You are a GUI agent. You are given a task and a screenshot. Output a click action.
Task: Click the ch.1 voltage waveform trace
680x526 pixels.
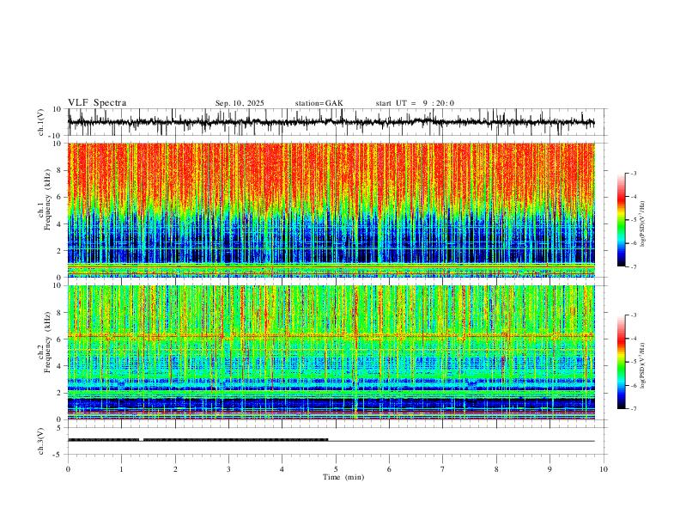point(331,122)
